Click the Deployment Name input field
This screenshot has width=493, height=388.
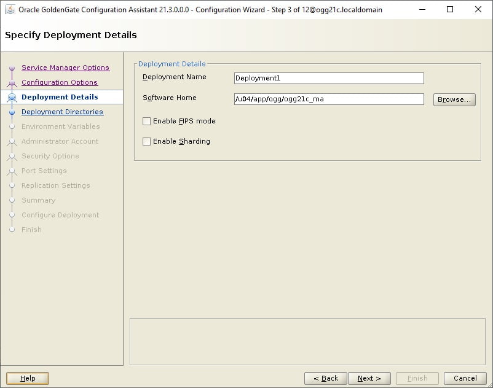pyautogui.click(x=329, y=78)
